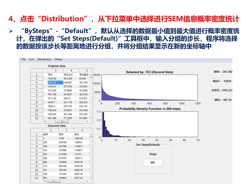This screenshot has height=189, width=252.
Task: Select column 5 header in Original data
Action: coord(86,70)
